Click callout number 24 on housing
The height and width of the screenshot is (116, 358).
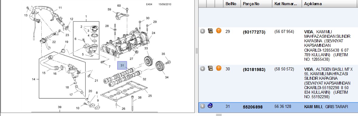point(153,33)
